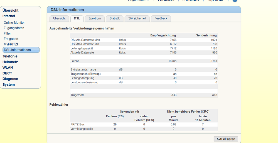Open Übersicht in the sidebar
Screen dimensions: 278x143
(x=11, y=10)
